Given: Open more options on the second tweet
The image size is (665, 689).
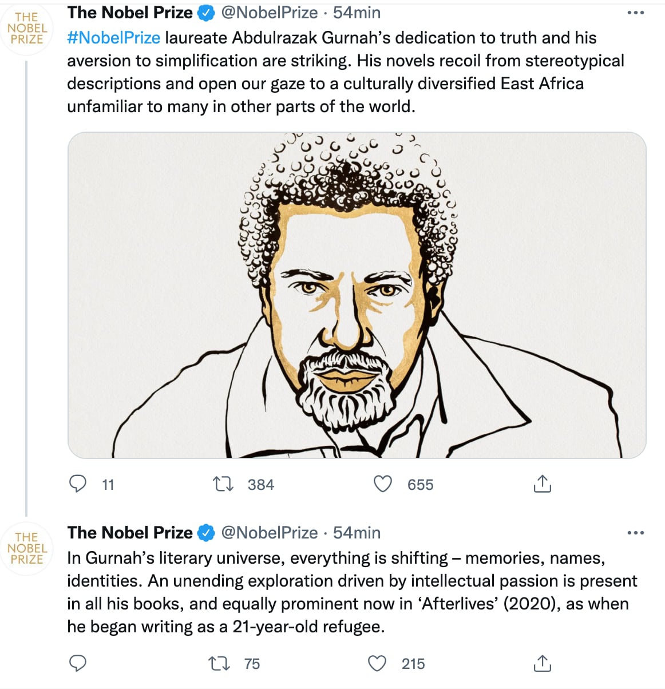Looking at the screenshot, I should (x=635, y=533).
